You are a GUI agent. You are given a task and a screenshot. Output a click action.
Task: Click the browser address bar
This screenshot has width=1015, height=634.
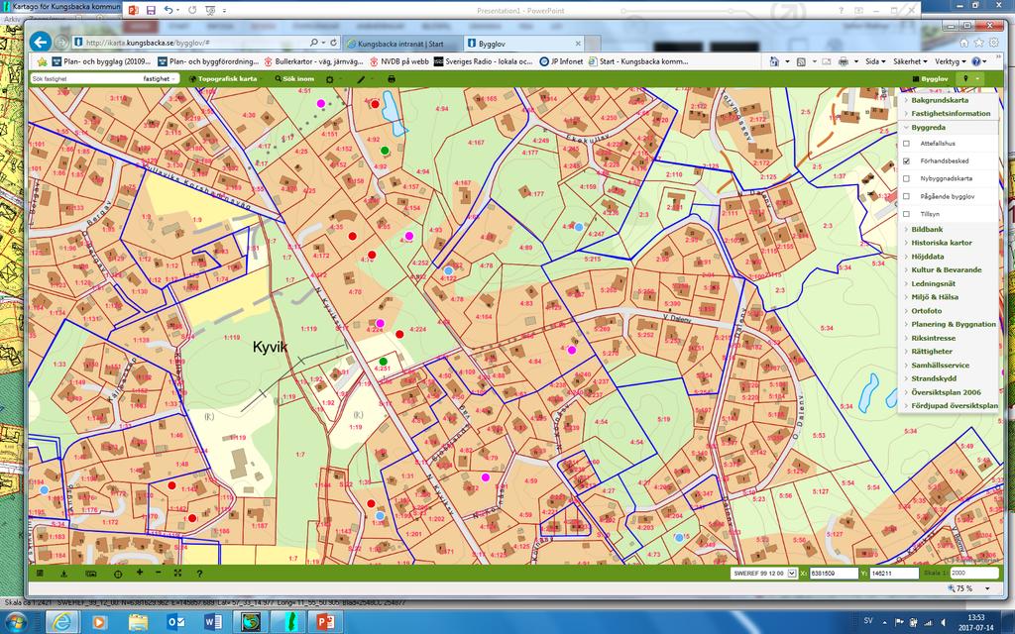(194, 43)
